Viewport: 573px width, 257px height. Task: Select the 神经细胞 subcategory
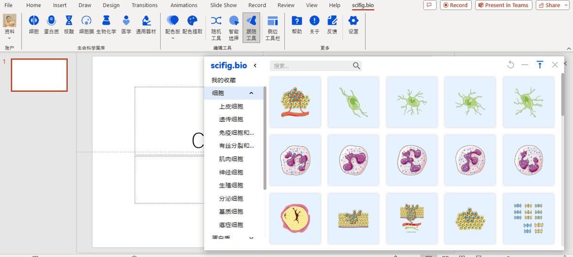click(231, 172)
